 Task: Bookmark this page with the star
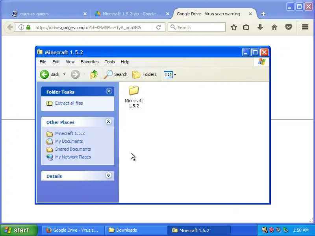[x=233, y=27]
